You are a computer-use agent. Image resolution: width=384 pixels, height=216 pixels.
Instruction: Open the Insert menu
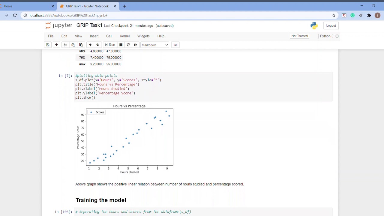94,36
